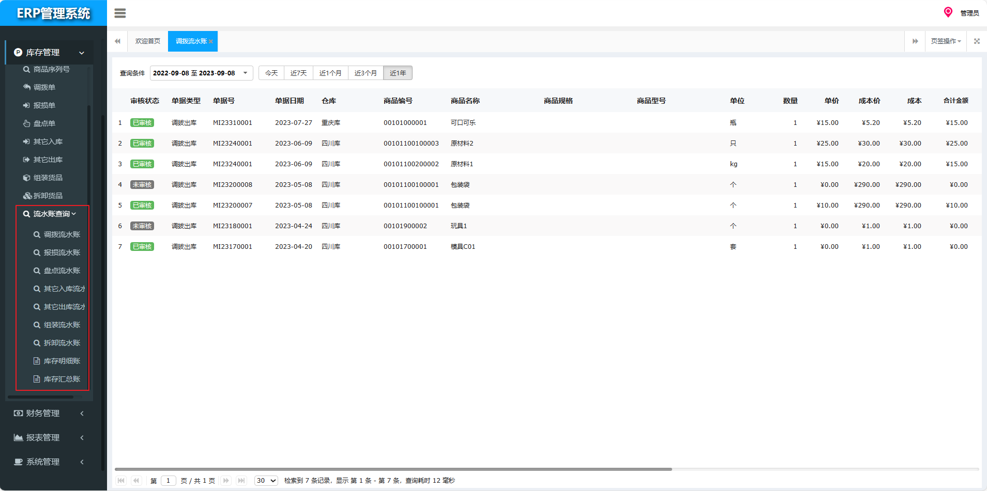Screen dimensions: 987x491
Task: Select the 近1年 quick filter
Action: [398, 73]
